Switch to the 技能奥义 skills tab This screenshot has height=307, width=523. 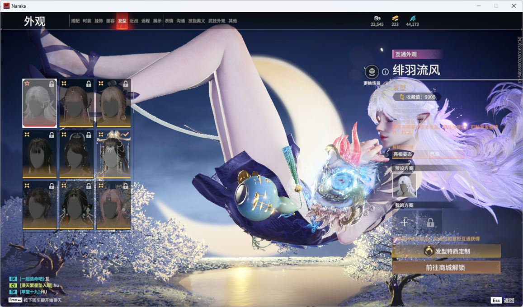coord(197,21)
